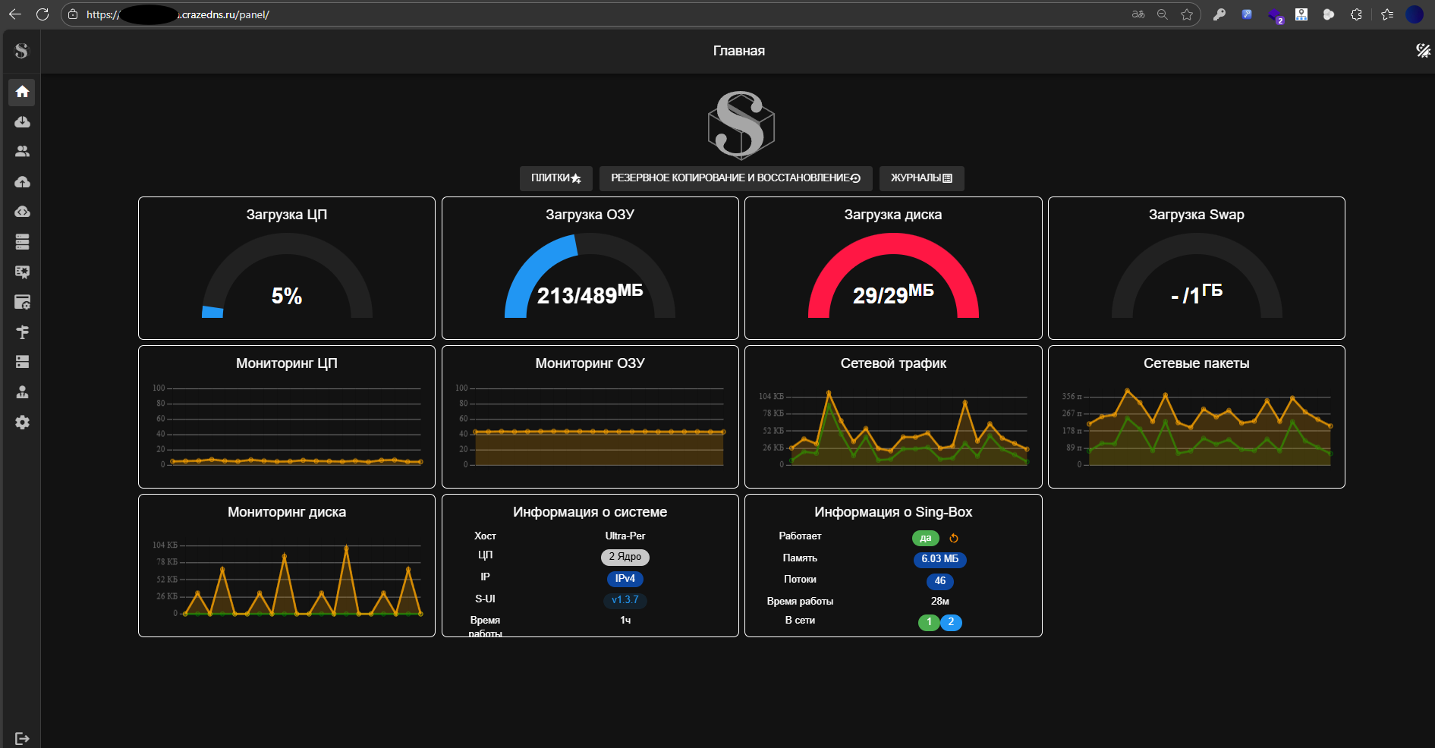Click the IPv4 badge in system info
The image size is (1435, 748).
(625, 579)
